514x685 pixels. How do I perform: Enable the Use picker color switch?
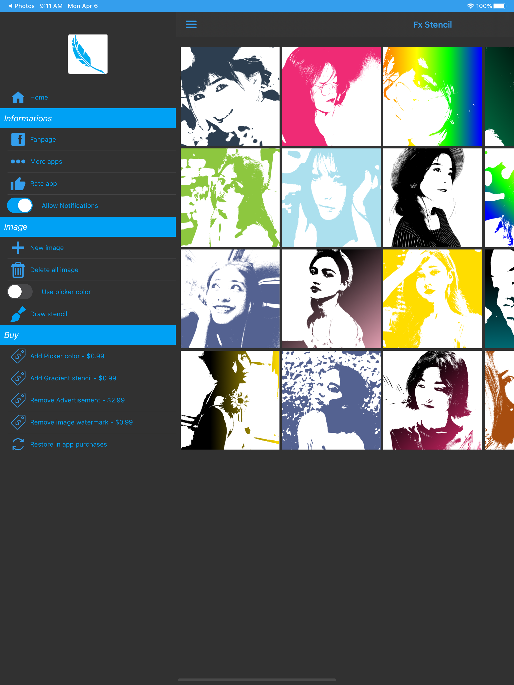20,292
